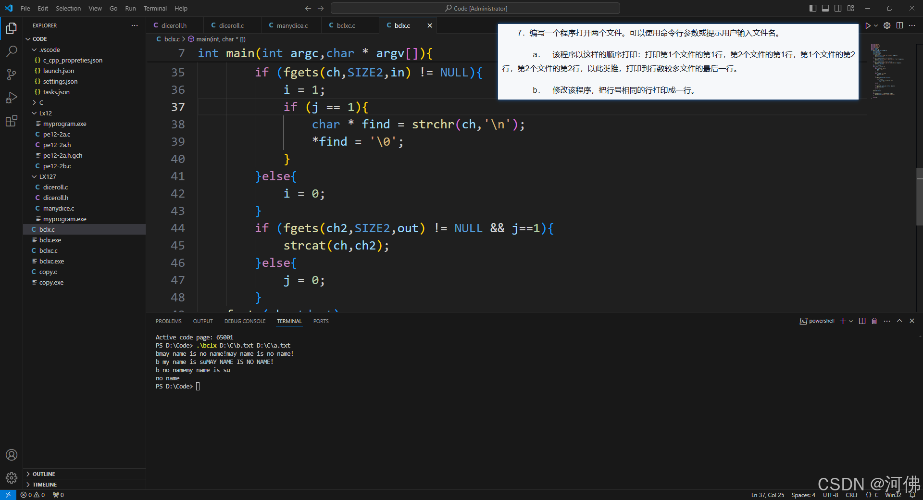Click the Run C file play button
Screen dimensions: 923x500
pyautogui.click(x=868, y=25)
